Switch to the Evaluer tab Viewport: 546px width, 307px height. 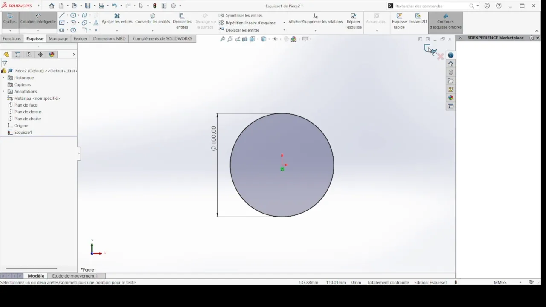(80, 38)
